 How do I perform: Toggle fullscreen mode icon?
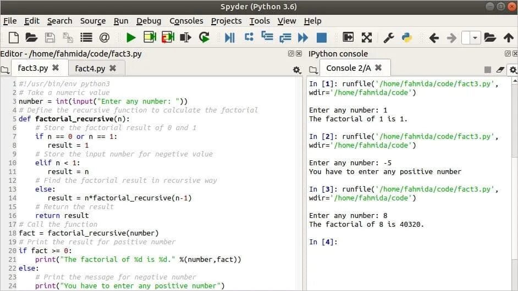pos(367,38)
